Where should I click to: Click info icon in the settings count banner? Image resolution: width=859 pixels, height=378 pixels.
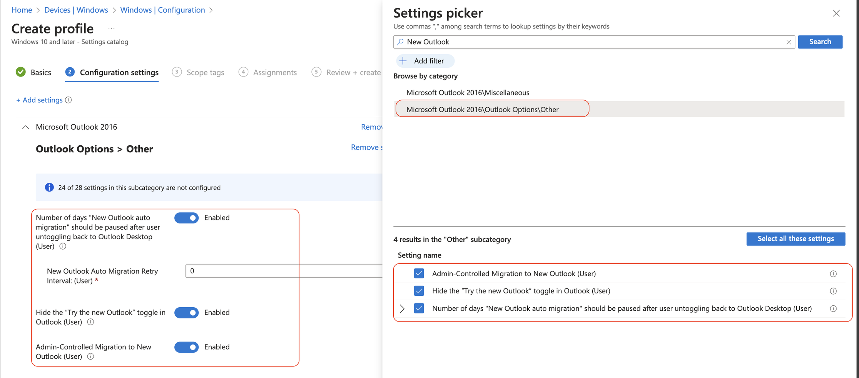(49, 187)
